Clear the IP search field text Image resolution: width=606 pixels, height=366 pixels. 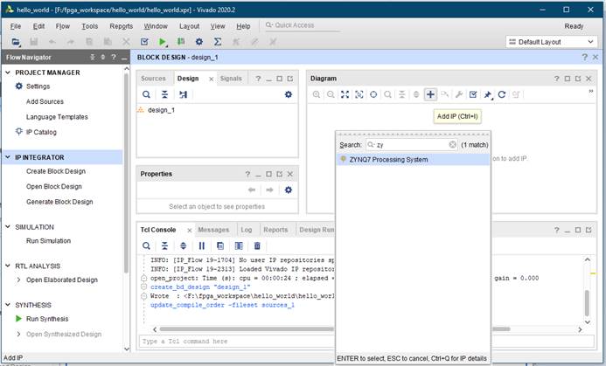[452, 145]
